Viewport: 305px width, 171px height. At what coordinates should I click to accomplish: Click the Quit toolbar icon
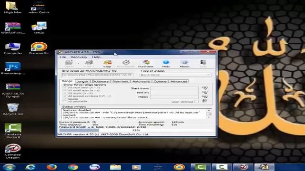pyautogui.click(x=203, y=64)
